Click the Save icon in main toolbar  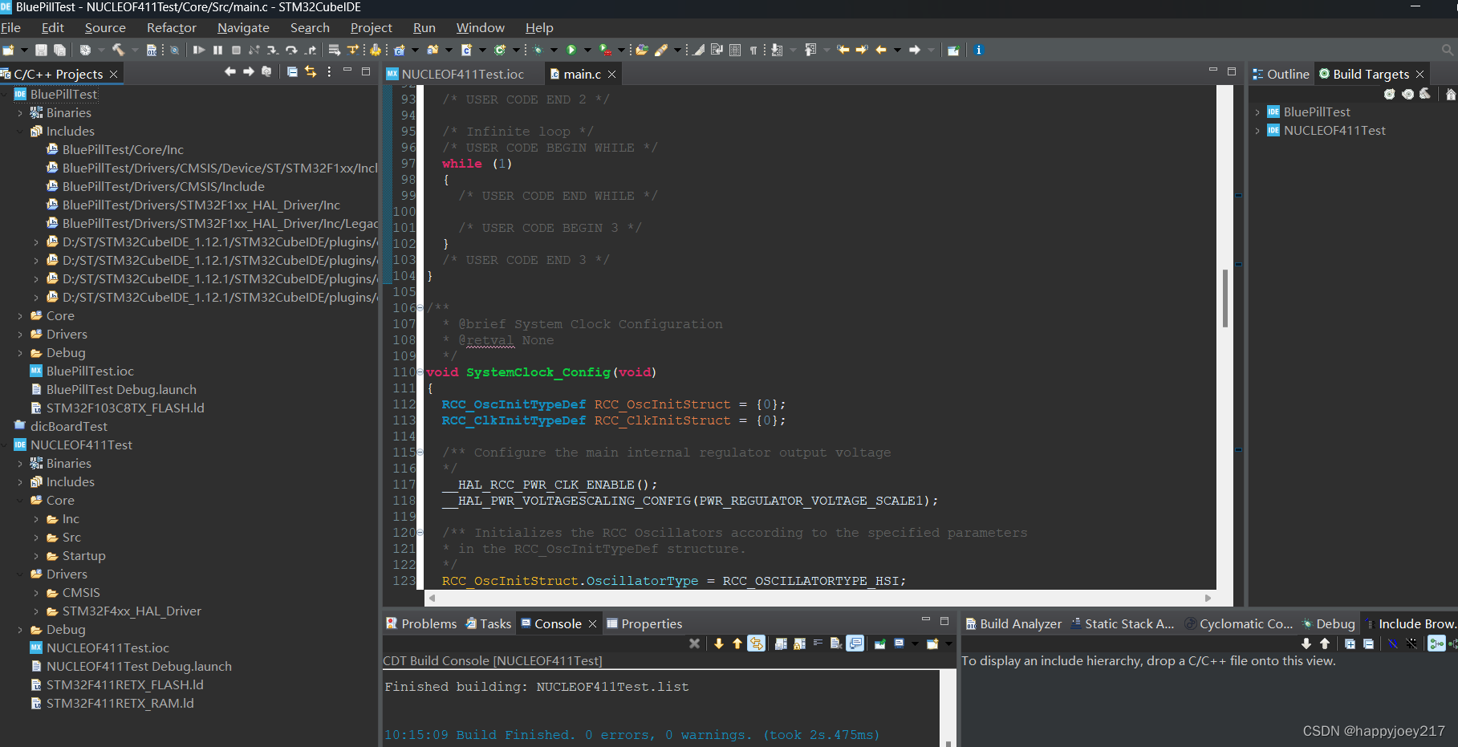(41, 50)
